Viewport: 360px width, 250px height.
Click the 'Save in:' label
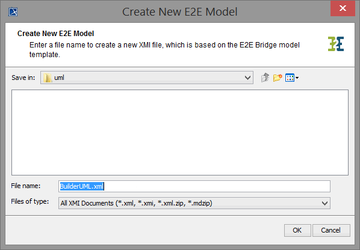tap(23, 78)
